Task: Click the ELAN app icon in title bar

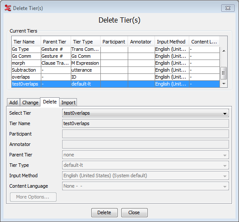Action: [8, 8]
